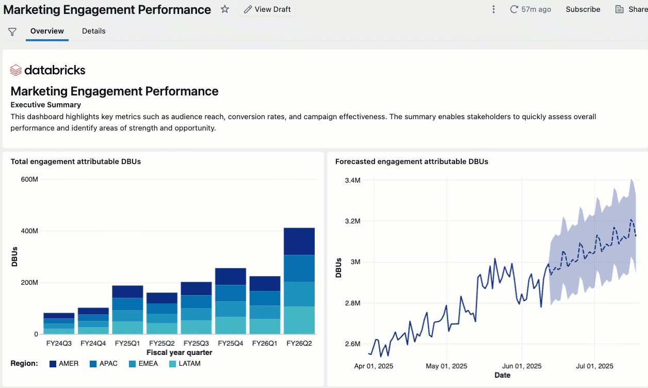
Task: Expand the dashboard options via the kebab menu
Action: point(493,9)
